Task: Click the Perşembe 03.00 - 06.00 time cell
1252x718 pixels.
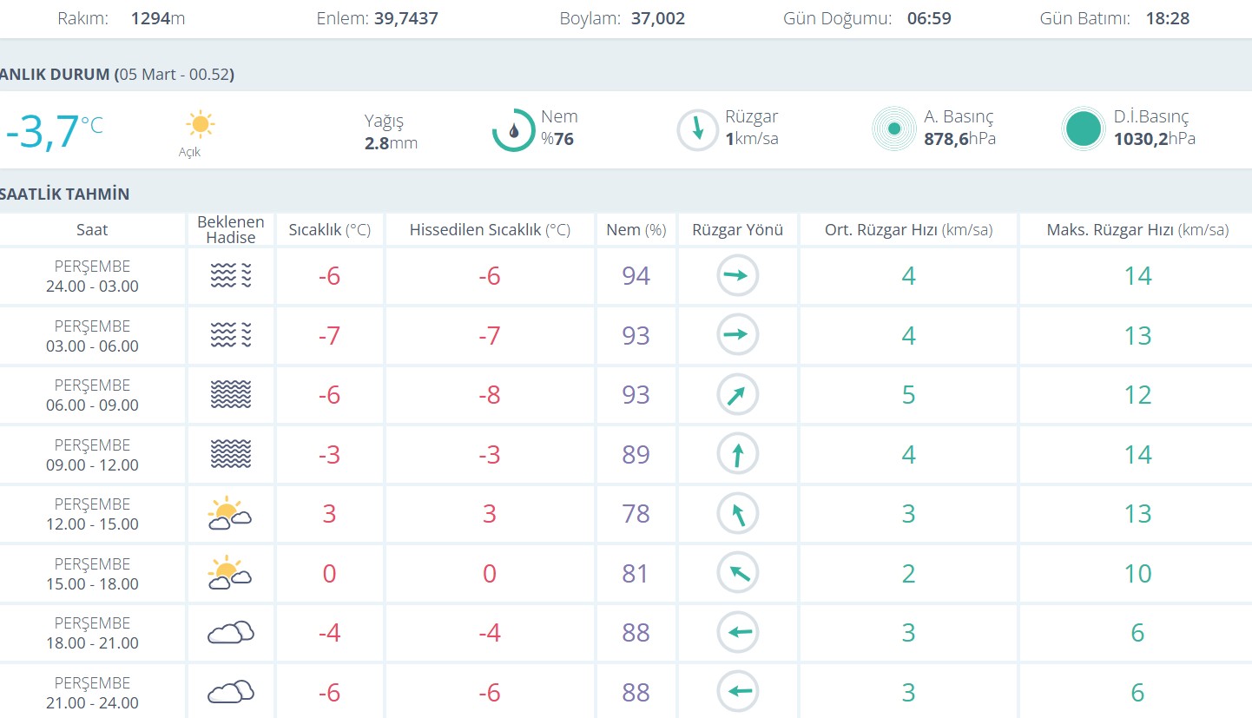Action: pos(92,336)
